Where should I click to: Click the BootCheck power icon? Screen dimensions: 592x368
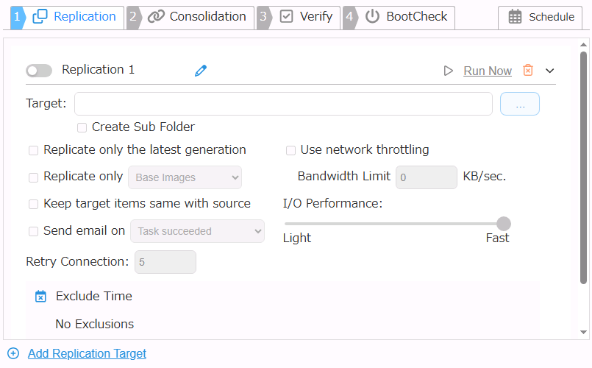373,16
